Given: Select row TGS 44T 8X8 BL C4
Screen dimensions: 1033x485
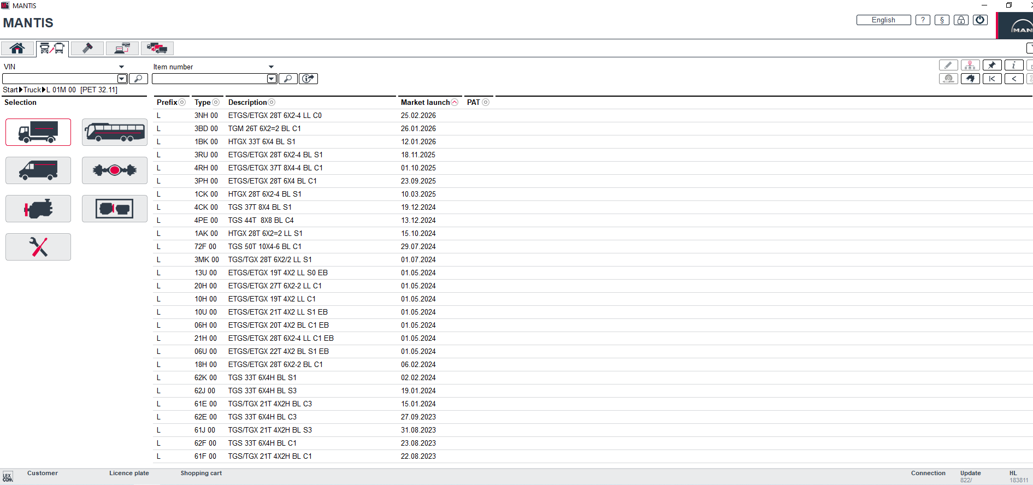Looking at the screenshot, I should (593, 220).
